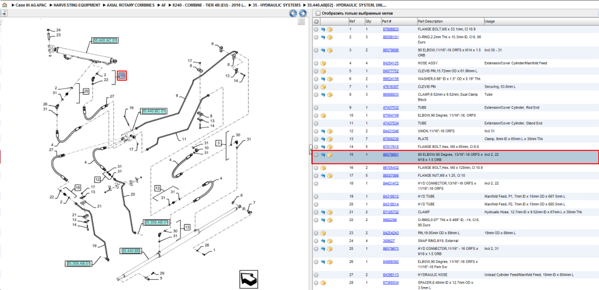This screenshot has height=290, width=599.
Task: Open diagram reference 35.440.BE label
Action: pos(131,250)
